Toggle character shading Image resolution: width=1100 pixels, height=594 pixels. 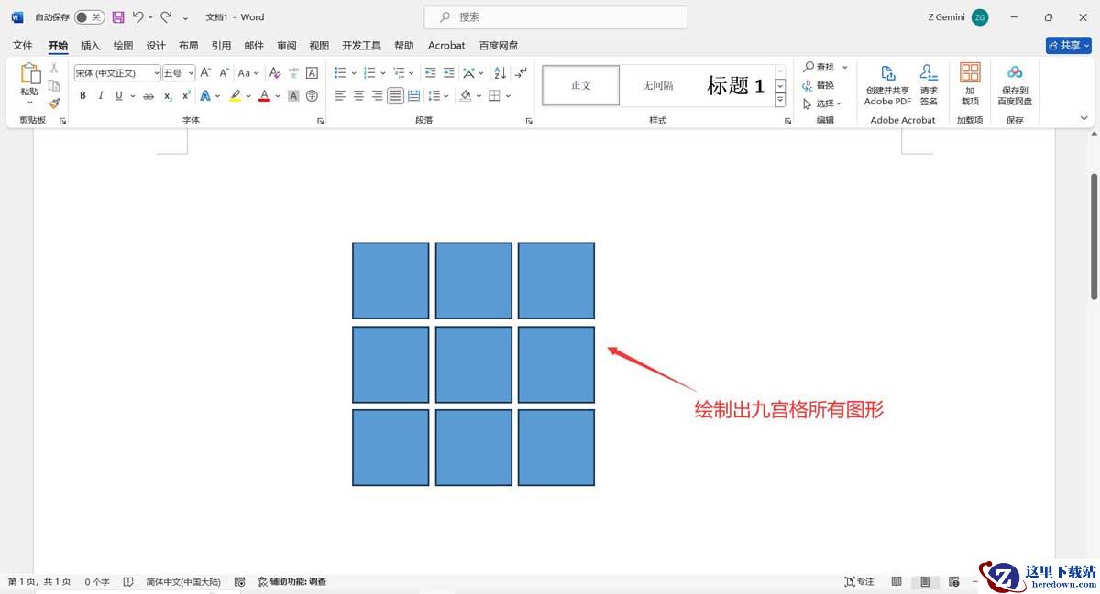293,95
